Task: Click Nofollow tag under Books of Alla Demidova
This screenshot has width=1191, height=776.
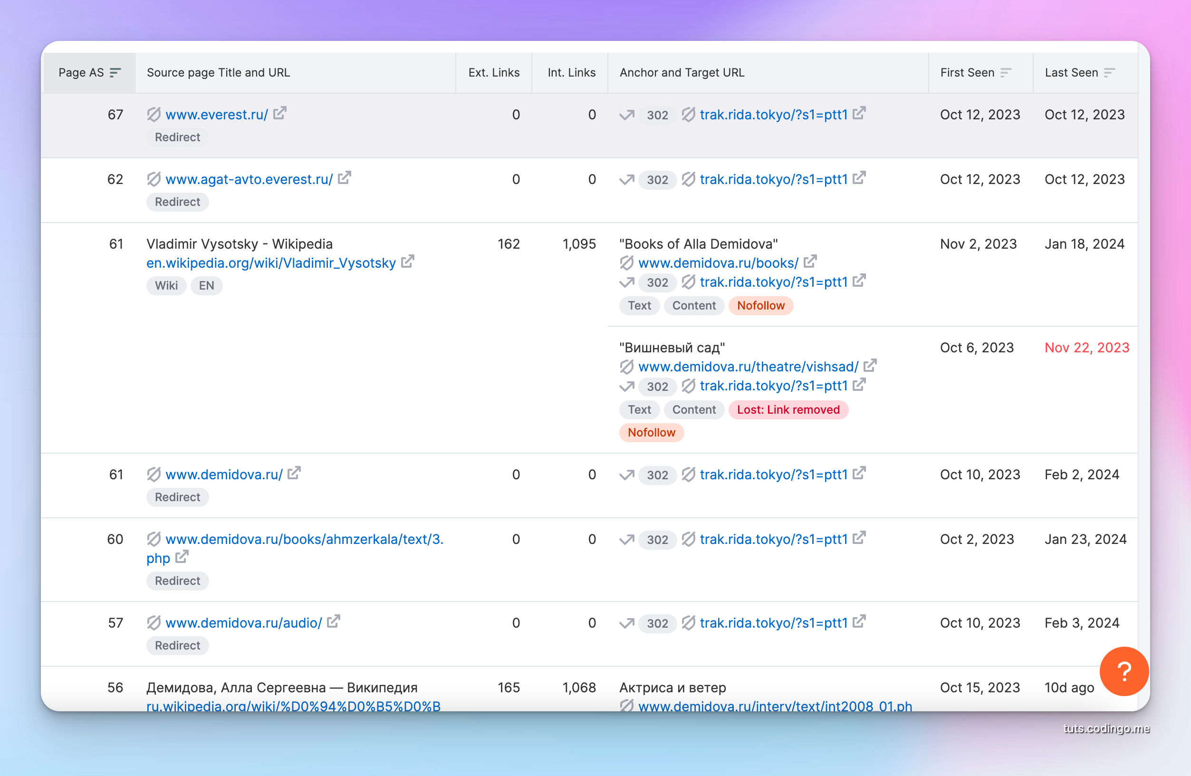Action: pos(760,305)
